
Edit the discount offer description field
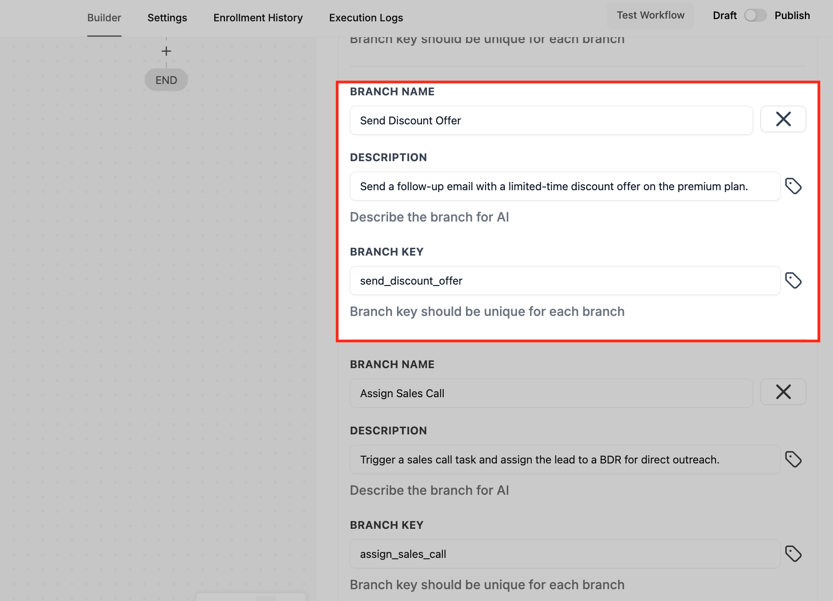(x=565, y=186)
